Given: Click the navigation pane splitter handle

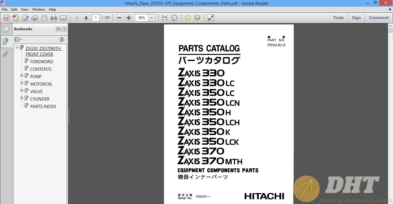Looking at the screenshot, I should click(x=69, y=116).
